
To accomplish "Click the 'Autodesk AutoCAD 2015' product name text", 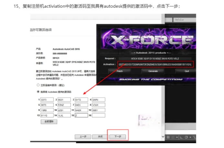I will tap(66, 49).
